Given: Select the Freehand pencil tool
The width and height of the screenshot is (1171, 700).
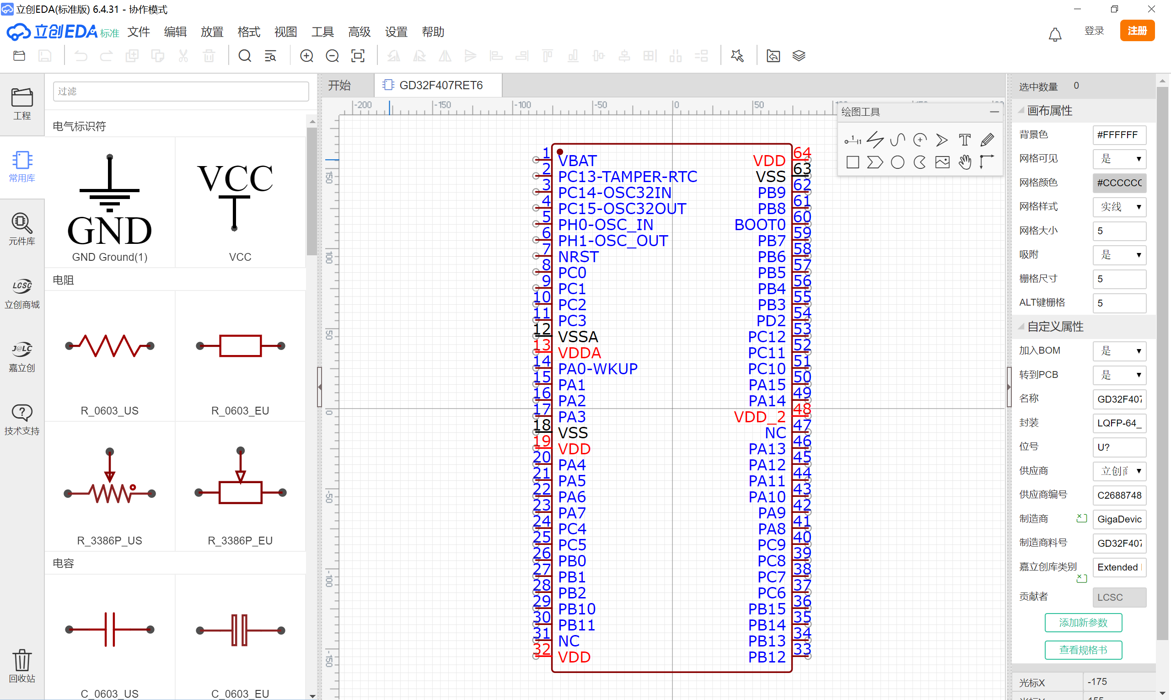Looking at the screenshot, I should [x=987, y=140].
